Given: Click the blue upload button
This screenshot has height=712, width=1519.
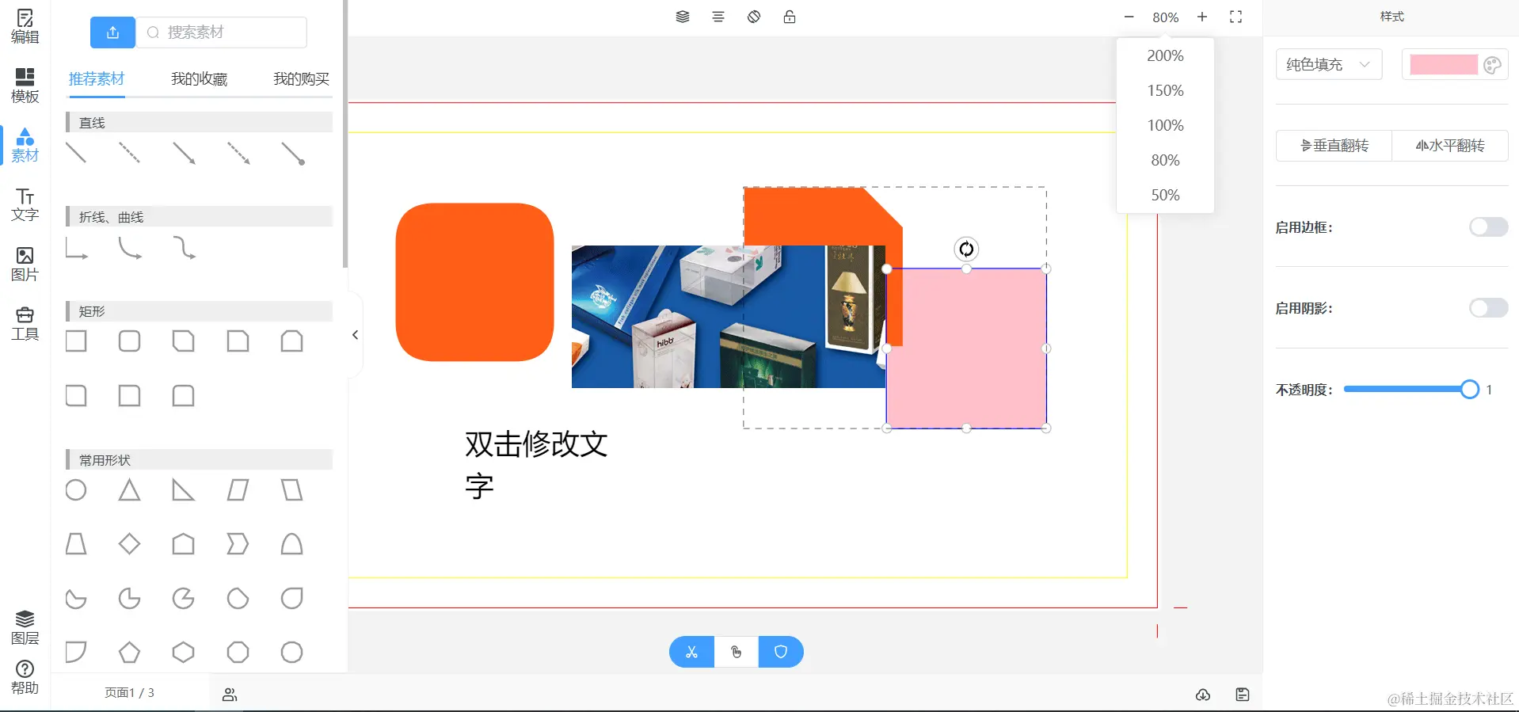Looking at the screenshot, I should point(112,32).
